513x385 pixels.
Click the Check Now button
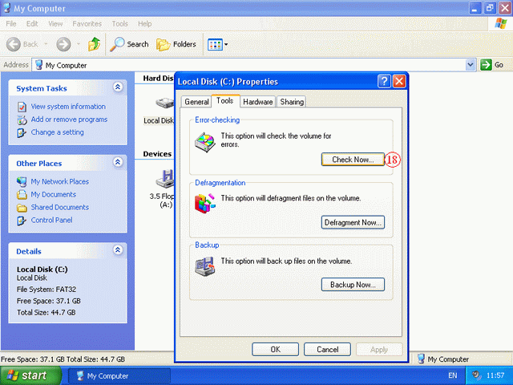point(353,160)
